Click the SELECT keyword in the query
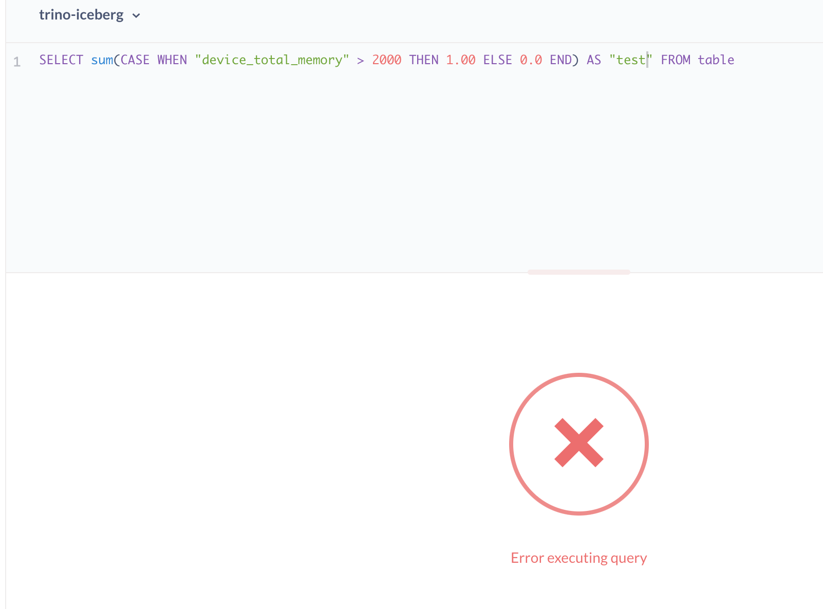This screenshot has height=609, width=823. (x=61, y=60)
